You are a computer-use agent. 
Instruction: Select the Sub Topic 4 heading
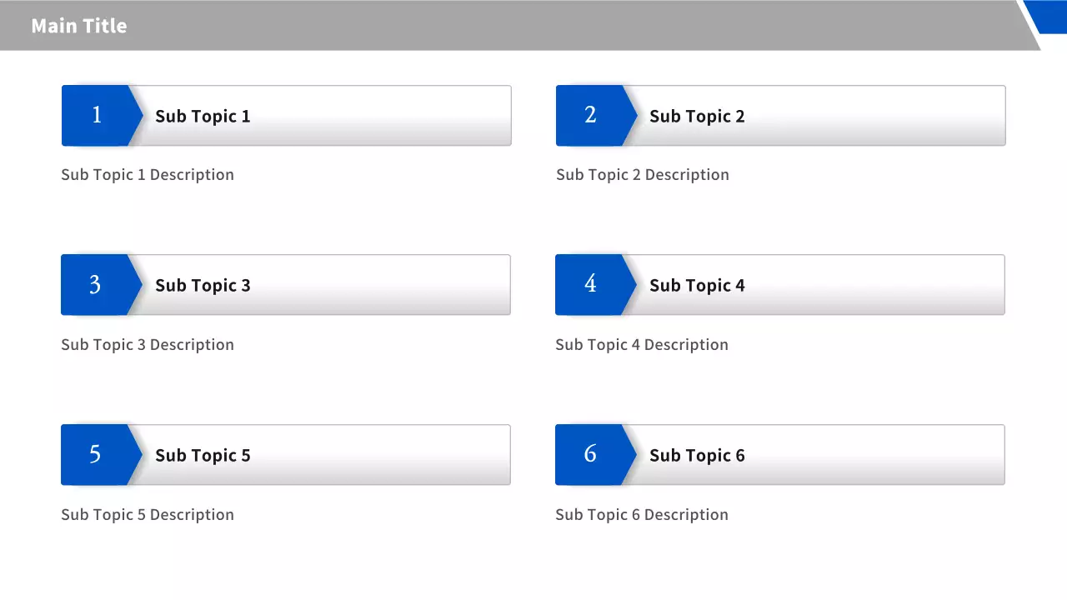click(697, 286)
